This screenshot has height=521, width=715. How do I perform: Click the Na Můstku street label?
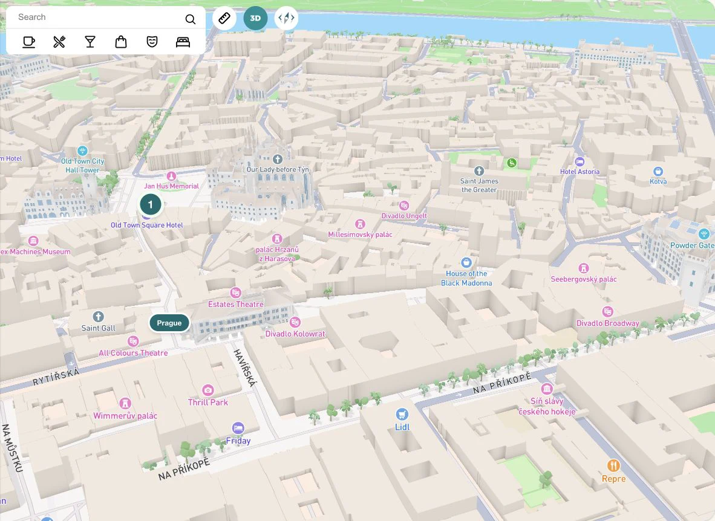12,448
